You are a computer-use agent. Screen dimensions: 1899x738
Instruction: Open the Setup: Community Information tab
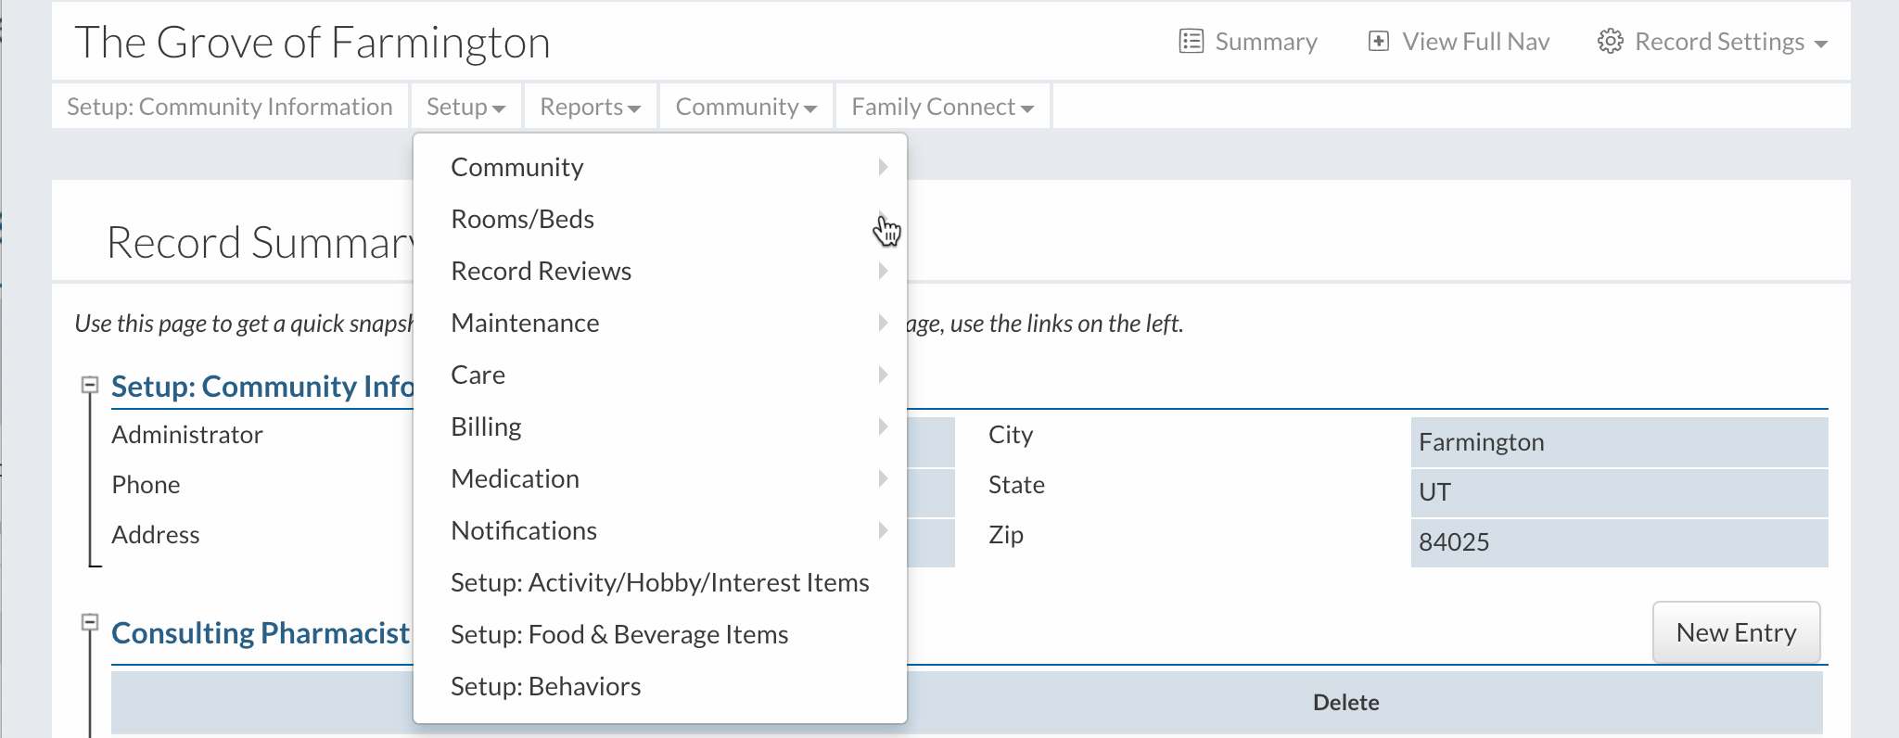(230, 107)
